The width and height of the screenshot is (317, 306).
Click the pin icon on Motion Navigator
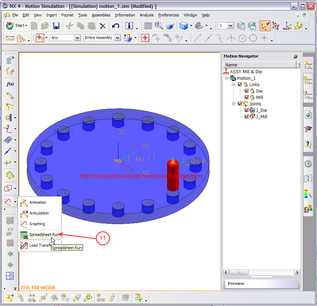[296, 56]
